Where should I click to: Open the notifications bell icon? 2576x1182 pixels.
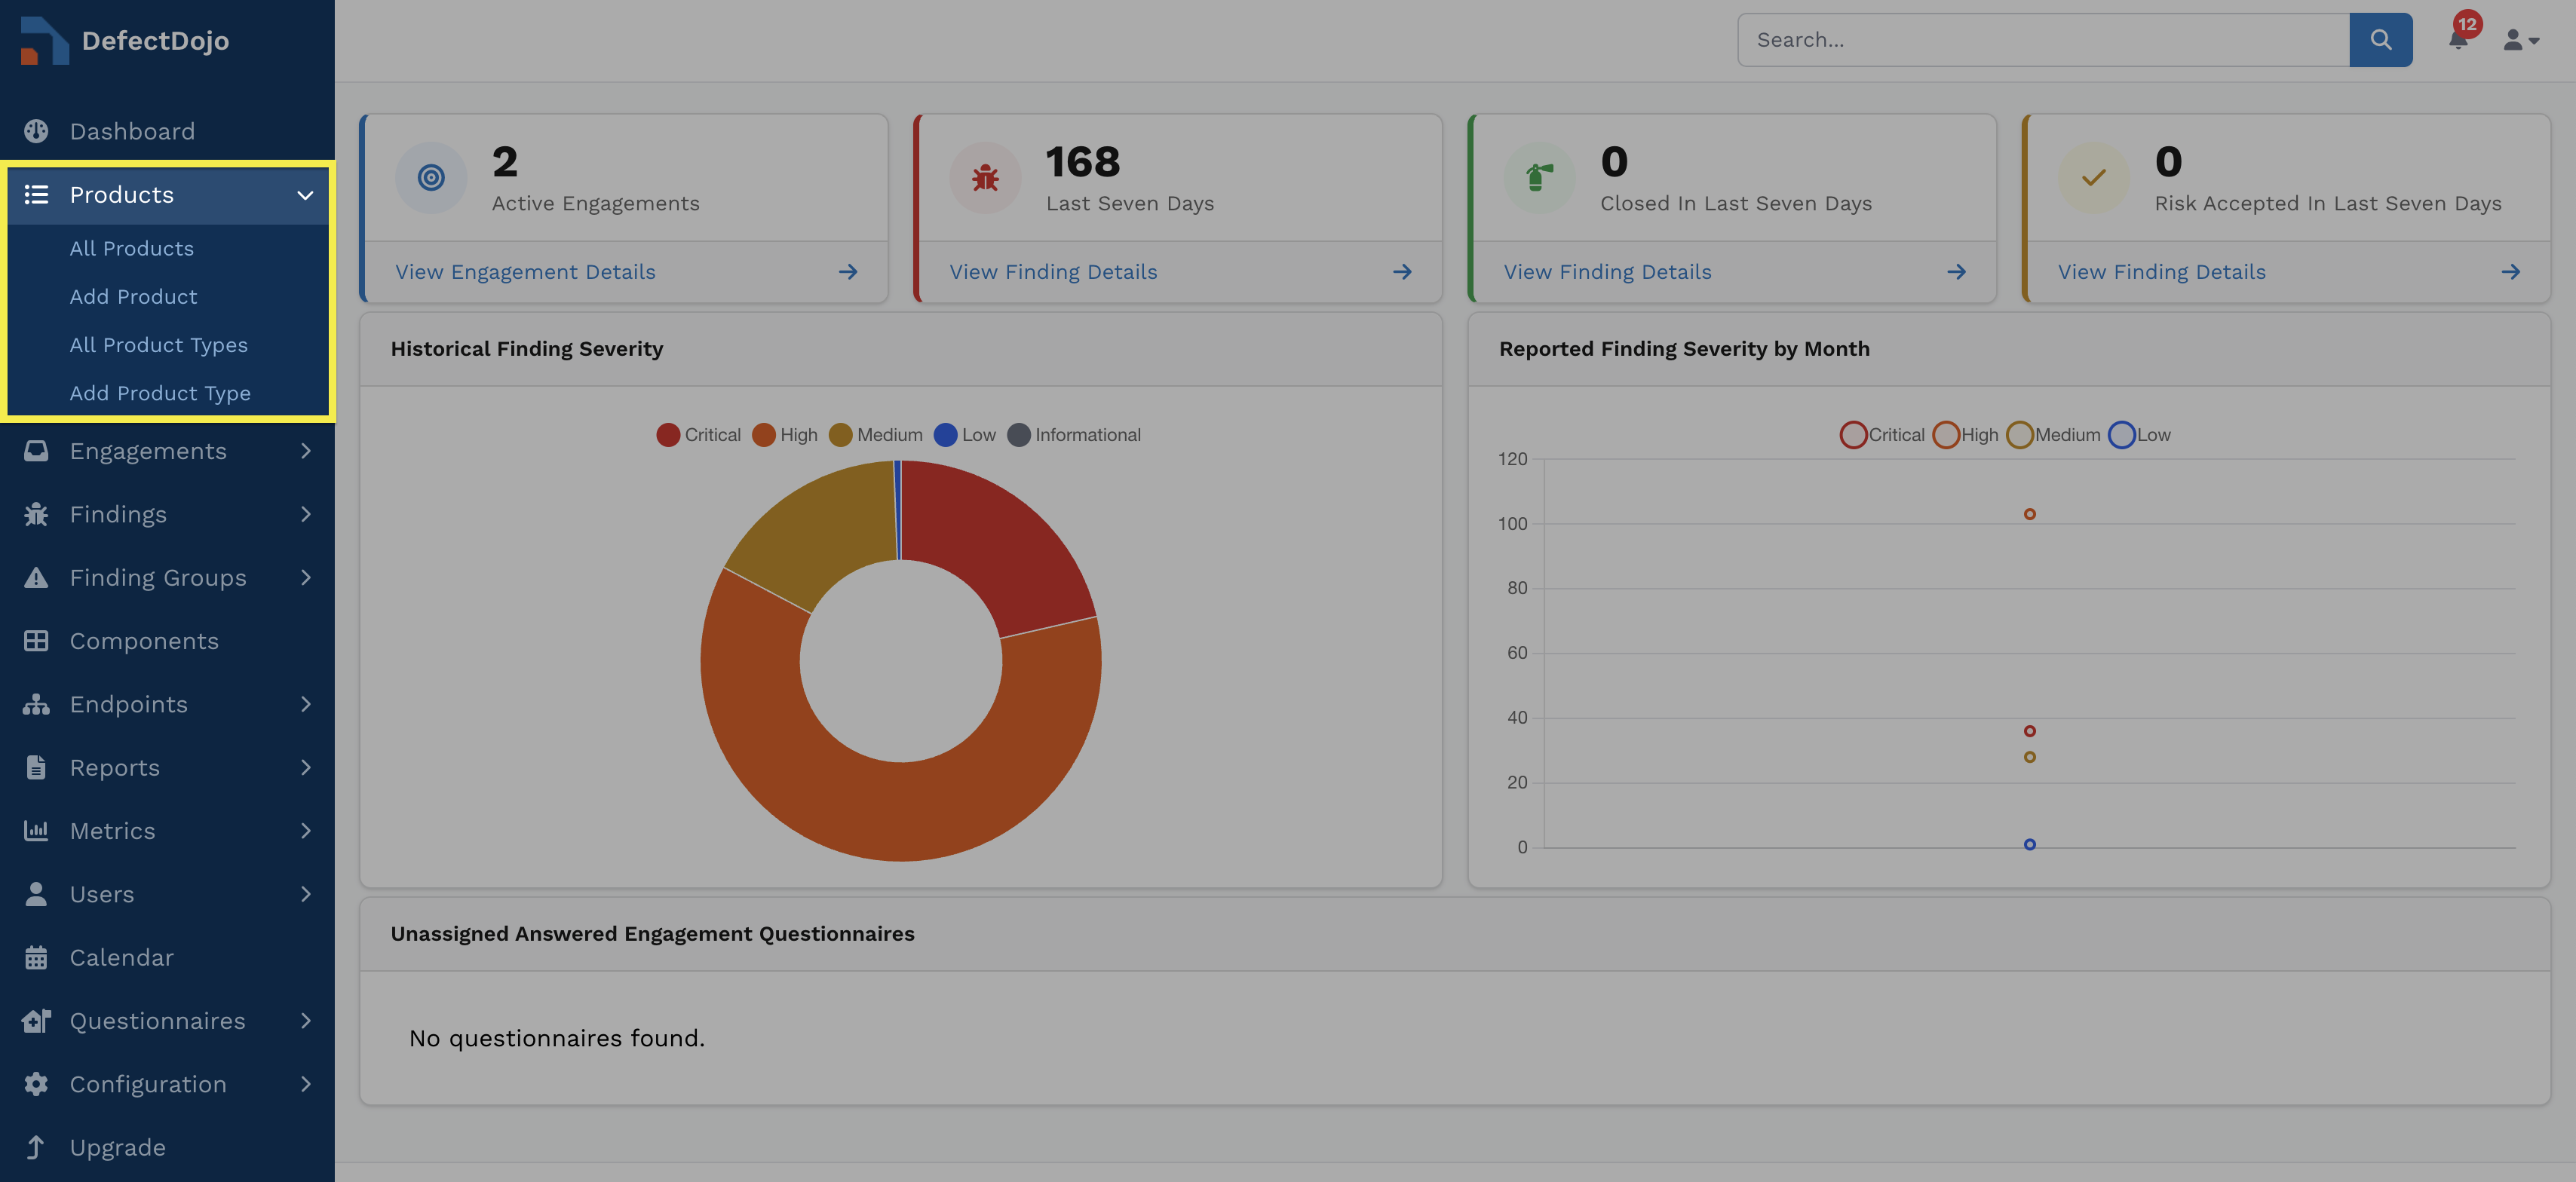[x=2458, y=40]
